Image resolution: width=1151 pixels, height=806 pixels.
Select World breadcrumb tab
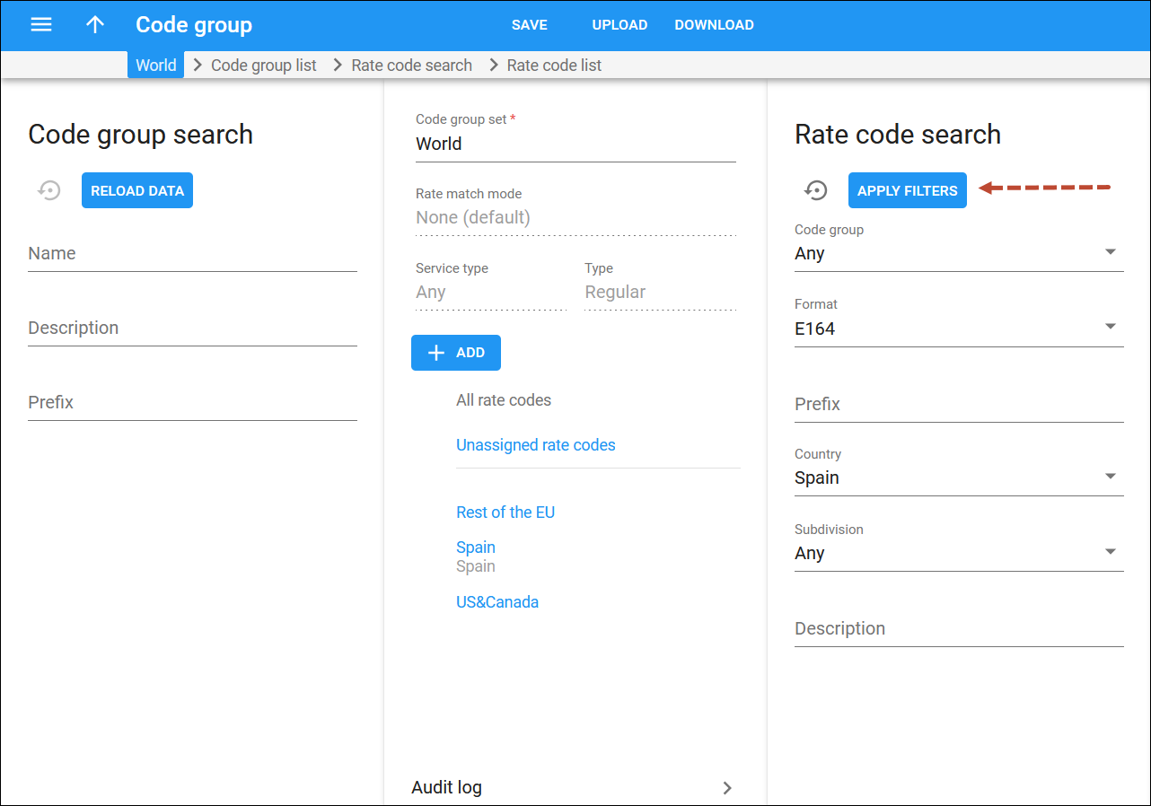click(156, 65)
